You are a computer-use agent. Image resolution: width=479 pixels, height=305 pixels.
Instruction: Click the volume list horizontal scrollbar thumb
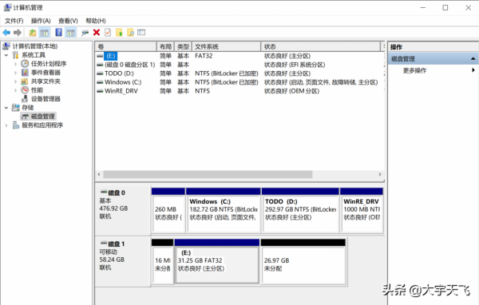208,175
